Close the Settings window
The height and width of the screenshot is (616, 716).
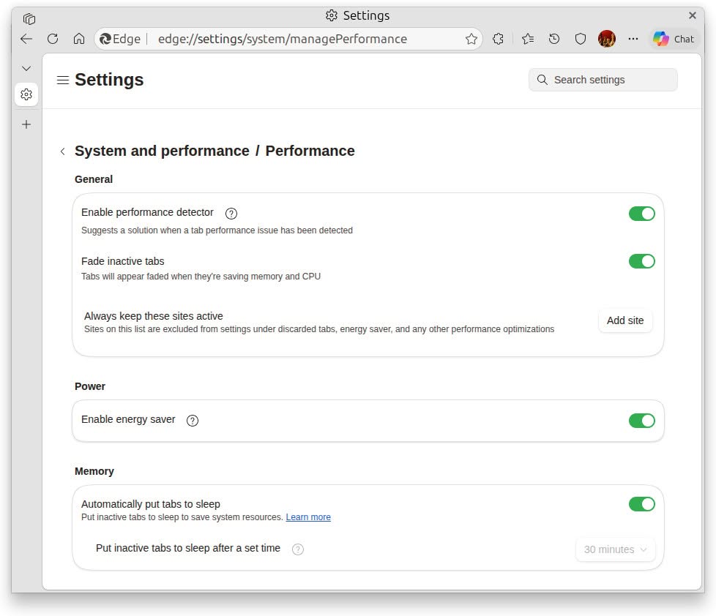693,15
